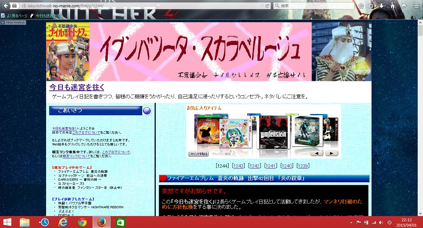Open the 相互リンクについて link
423x228 pixels.
pyautogui.click(x=76, y=156)
